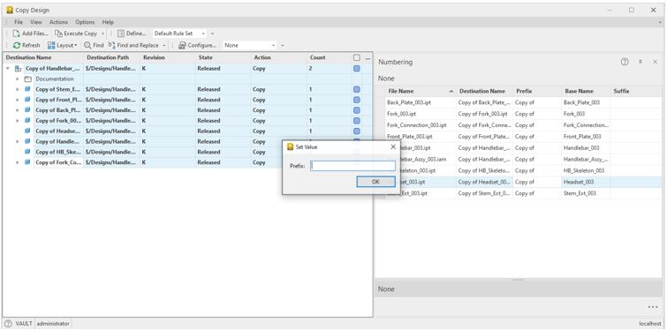Click the Numbering panel pin icon

pos(640,62)
